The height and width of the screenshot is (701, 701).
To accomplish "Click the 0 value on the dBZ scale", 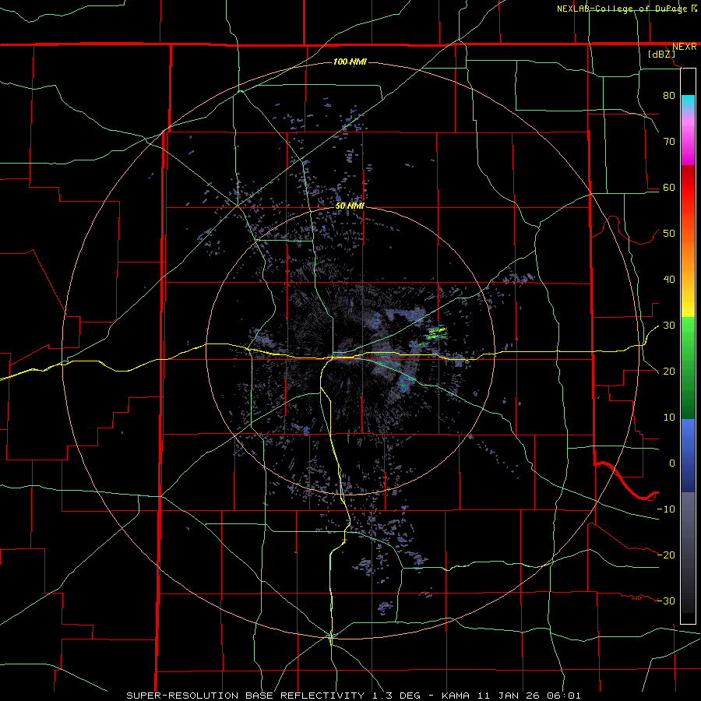I will 672,463.
